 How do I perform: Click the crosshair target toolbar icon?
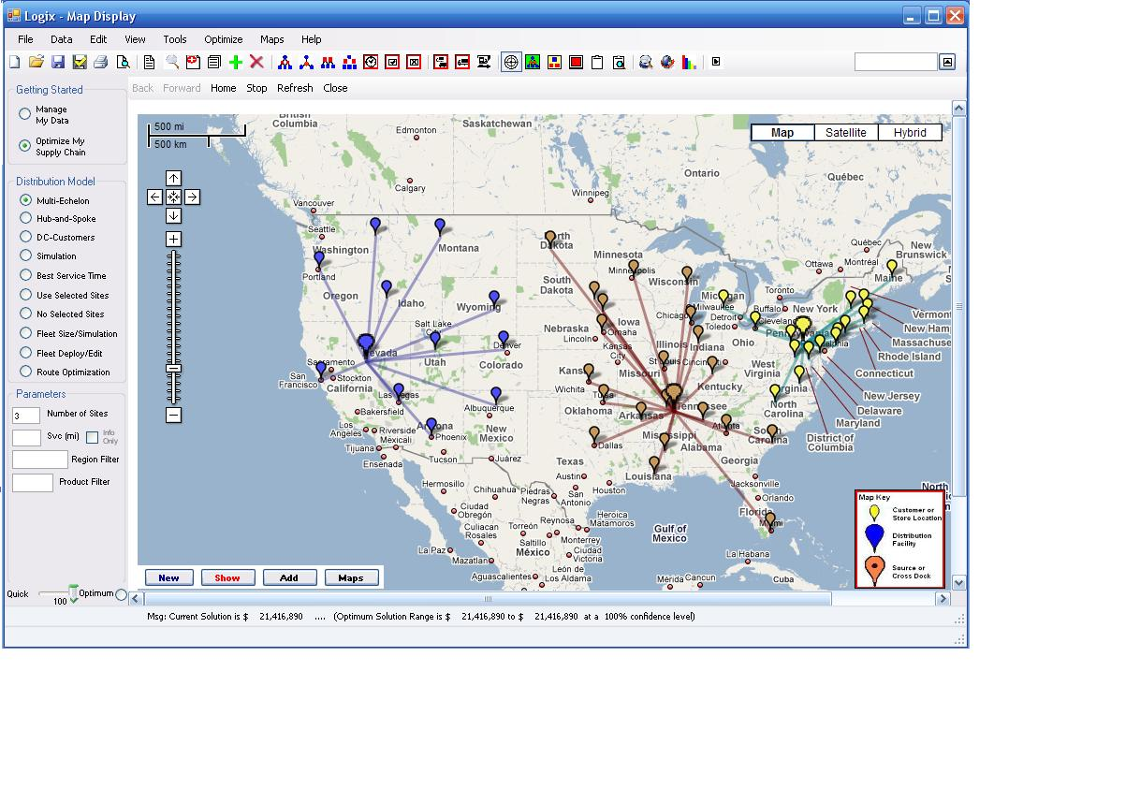[511, 63]
